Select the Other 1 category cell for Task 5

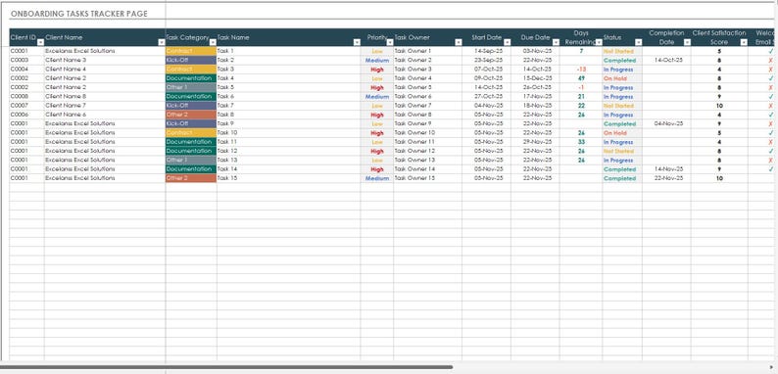(x=191, y=87)
